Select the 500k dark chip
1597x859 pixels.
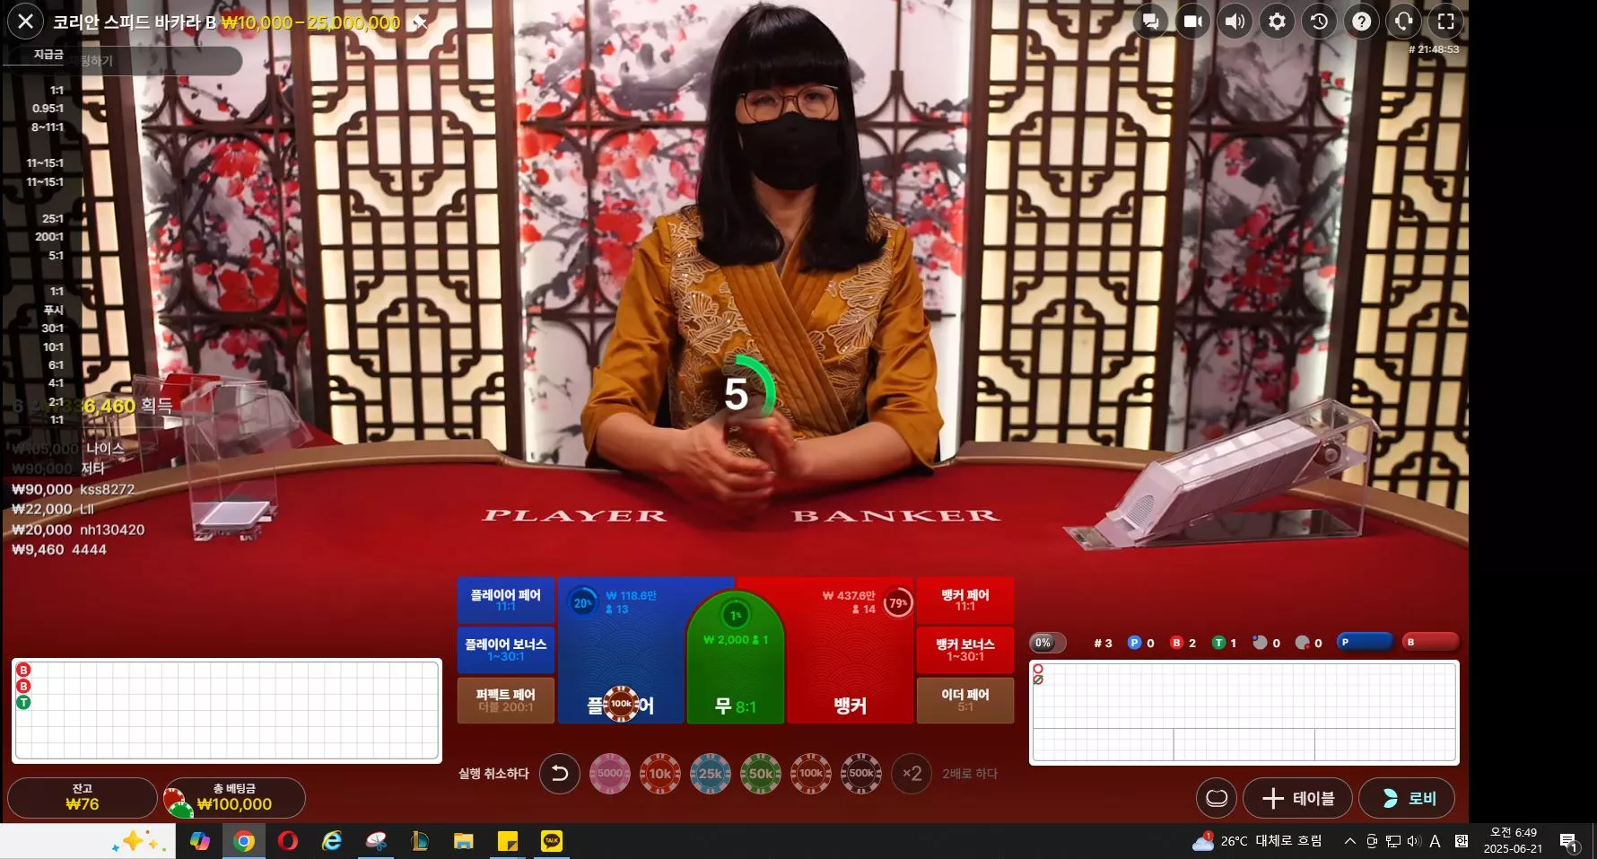(x=861, y=773)
